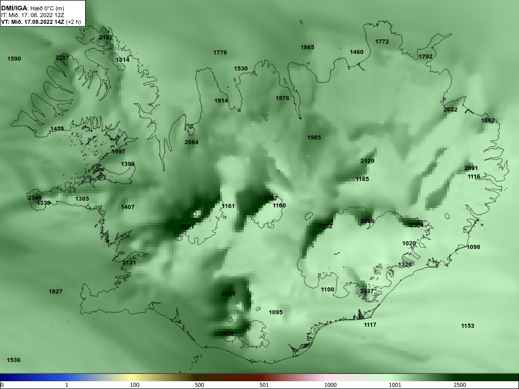The height and width of the screenshot is (389, 519).
Task: Click the 1095 value label
Action: (276, 312)
